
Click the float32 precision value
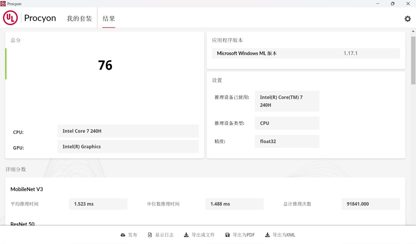pos(287,141)
